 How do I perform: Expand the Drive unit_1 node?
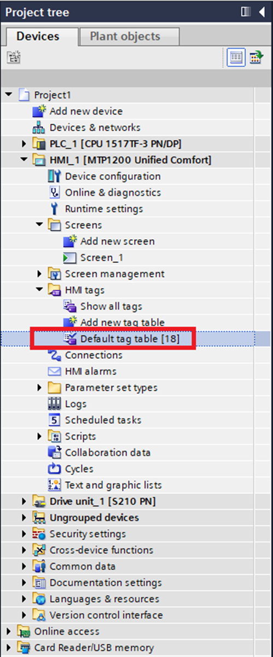[x=24, y=502]
